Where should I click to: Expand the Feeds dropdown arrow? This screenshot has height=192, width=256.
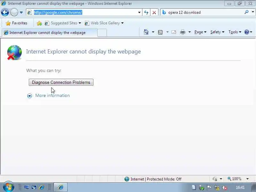pos(167,32)
